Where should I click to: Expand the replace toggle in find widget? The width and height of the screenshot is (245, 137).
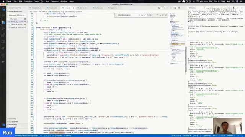point(116,15)
